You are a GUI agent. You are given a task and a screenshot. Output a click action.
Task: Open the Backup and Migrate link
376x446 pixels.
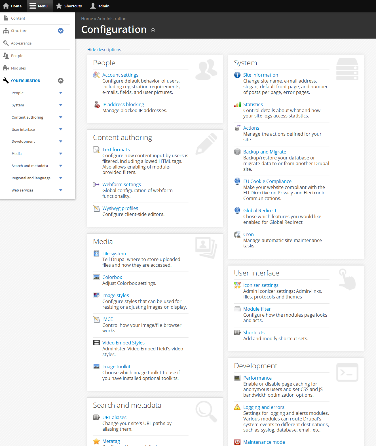[265, 152]
